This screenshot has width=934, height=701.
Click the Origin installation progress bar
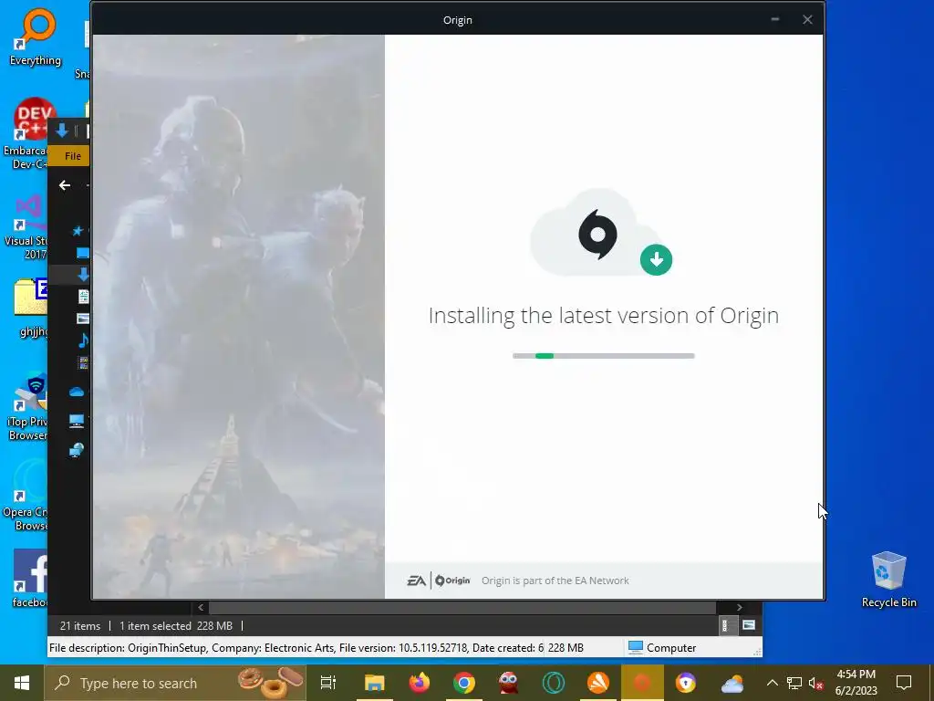click(x=604, y=356)
